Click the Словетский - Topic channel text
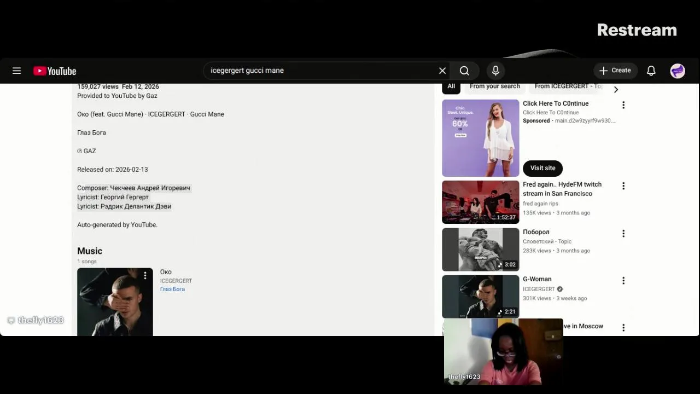Image resolution: width=700 pixels, height=394 pixels. click(547, 241)
